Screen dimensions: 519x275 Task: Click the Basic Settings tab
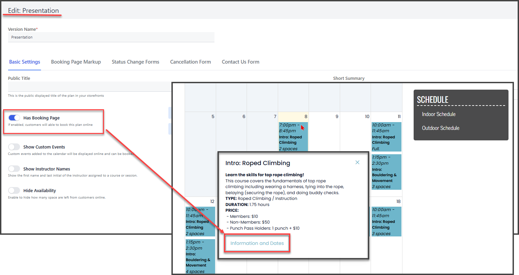[x=25, y=62]
